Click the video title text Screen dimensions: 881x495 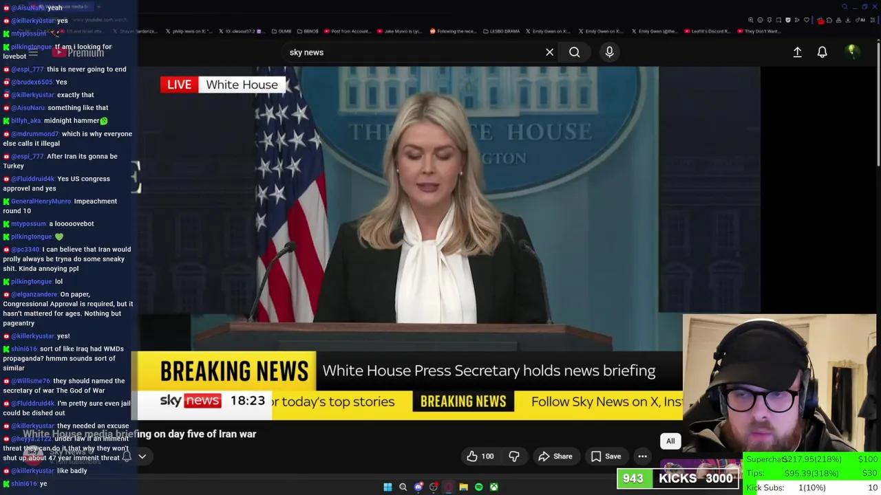coord(139,434)
